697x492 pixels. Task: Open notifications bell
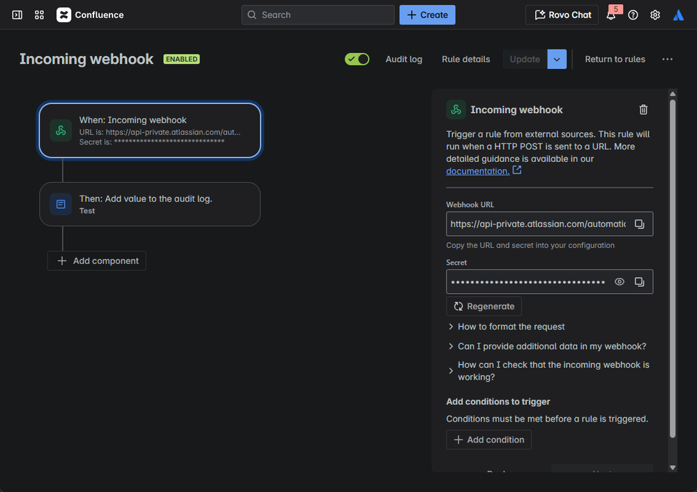pos(611,15)
